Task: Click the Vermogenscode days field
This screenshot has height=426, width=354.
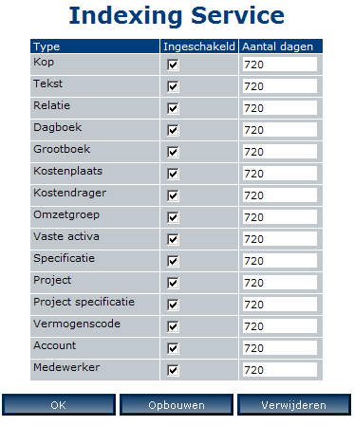Action: tap(280, 326)
